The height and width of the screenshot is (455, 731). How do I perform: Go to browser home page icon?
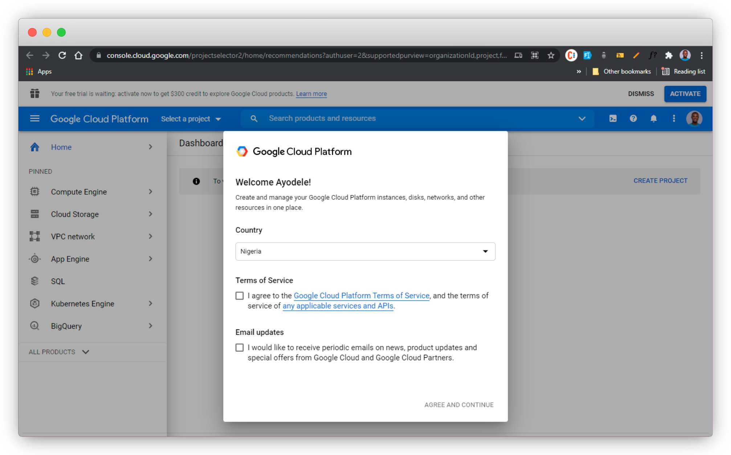tap(78, 56)
